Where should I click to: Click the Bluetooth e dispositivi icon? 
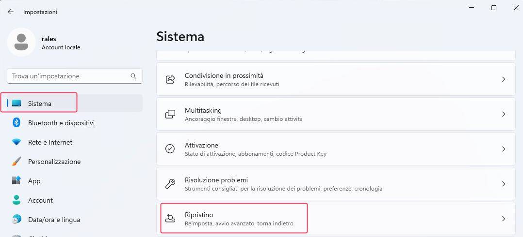tap(16, 123)
